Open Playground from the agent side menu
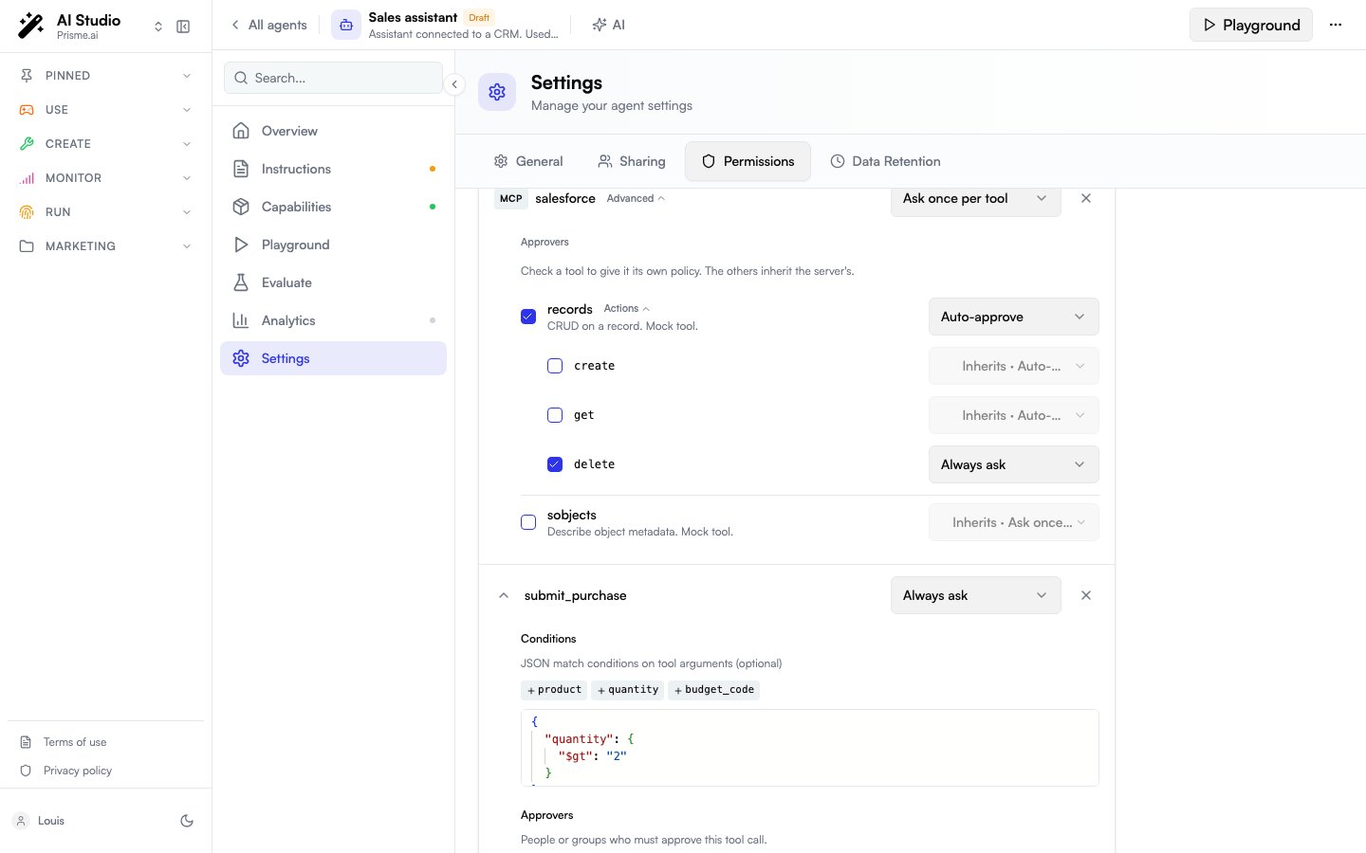The height and width of the screenshot is (853, 1366). (x=333, y=245)
